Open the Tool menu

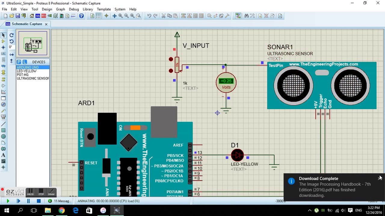35,9
